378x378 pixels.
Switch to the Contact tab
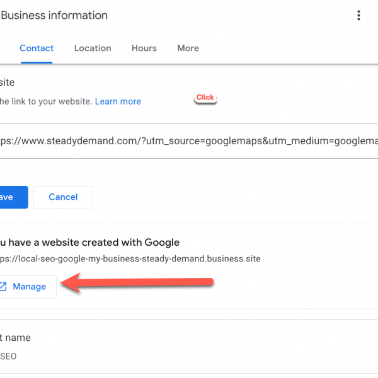(x=37, y=48)
